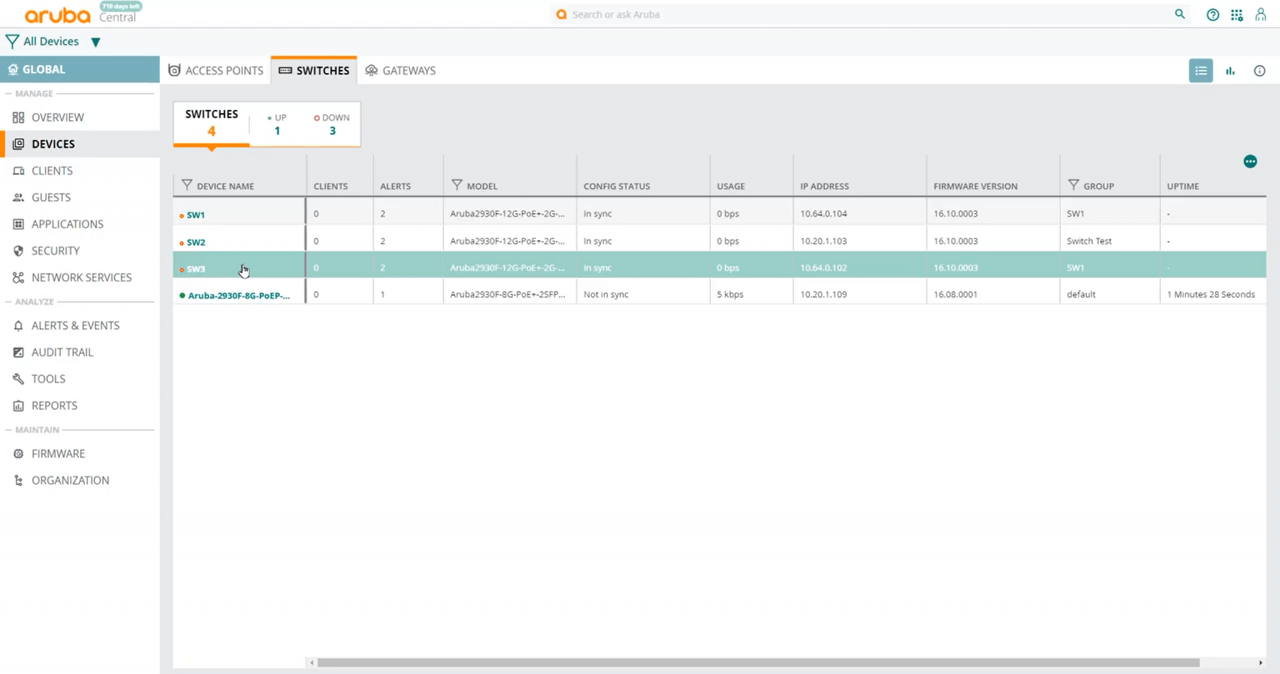This screenshot has height=674, width=1280.
Task: Open the Aruba-2930F-8G-PoEP device link
Action: coord(239,296)
